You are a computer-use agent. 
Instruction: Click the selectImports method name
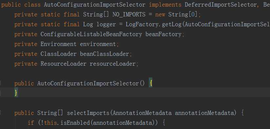[x=88, y=113]
